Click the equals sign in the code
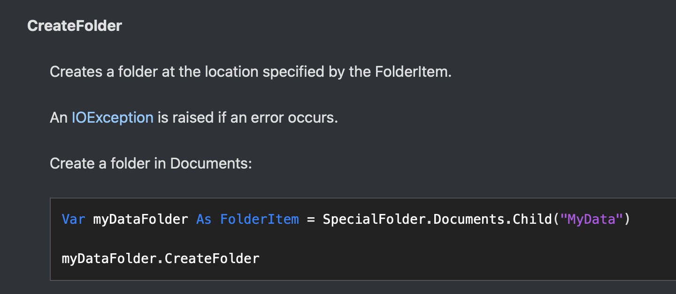Viewport: 676px width, 294px height. coord(311,219)
